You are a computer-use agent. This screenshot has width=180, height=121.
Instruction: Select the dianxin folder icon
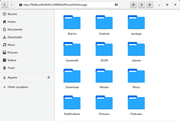pos(136,49)
